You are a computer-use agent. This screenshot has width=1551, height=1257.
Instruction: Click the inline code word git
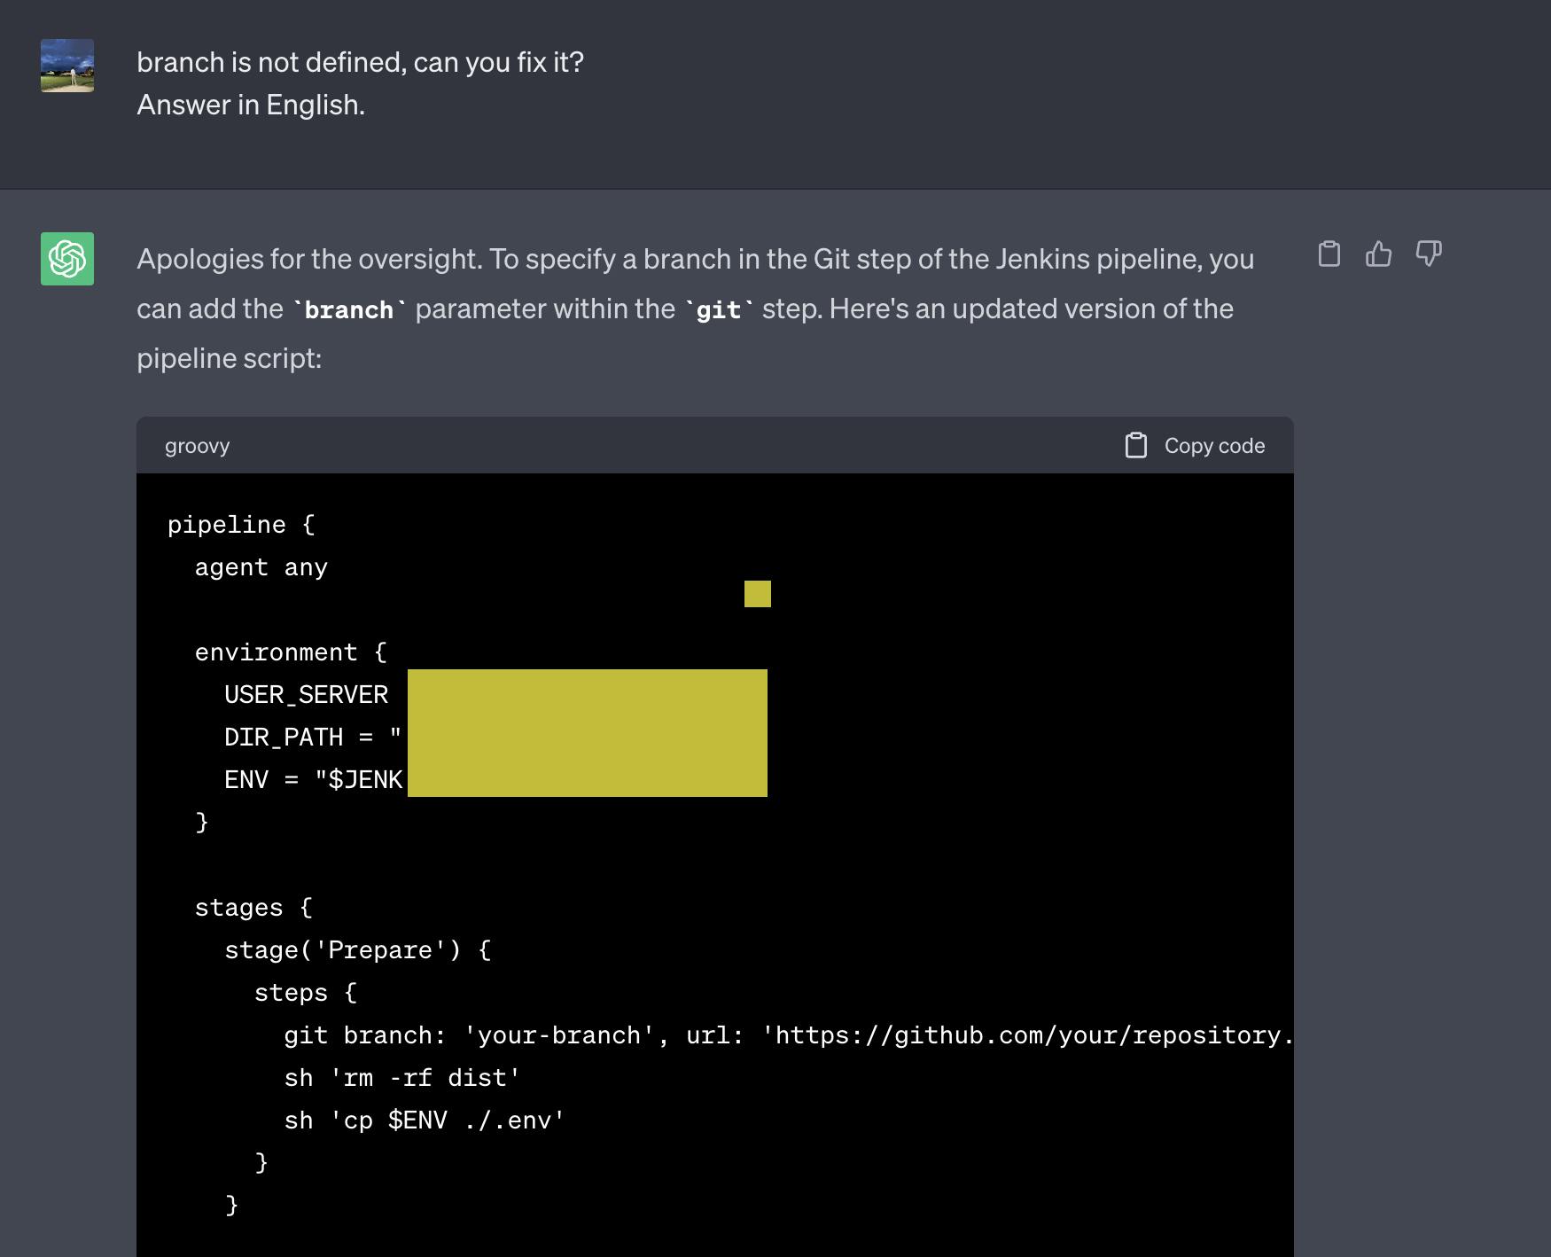point(718,309)
